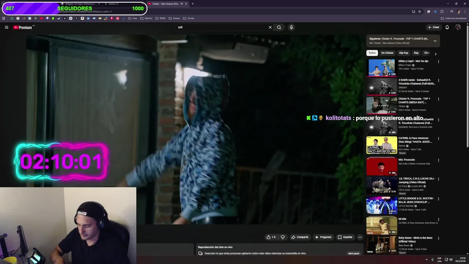469x264 pixels.
Task: Select the Rap filter chip
Action: click(416, 53)
